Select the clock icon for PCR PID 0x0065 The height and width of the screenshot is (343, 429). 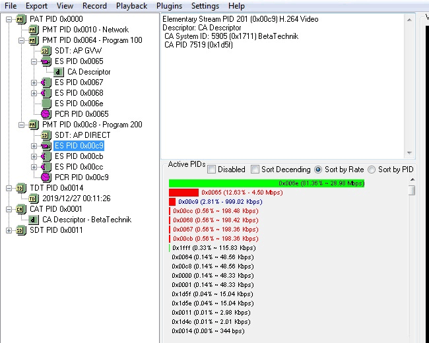click(x=46, y=114)
